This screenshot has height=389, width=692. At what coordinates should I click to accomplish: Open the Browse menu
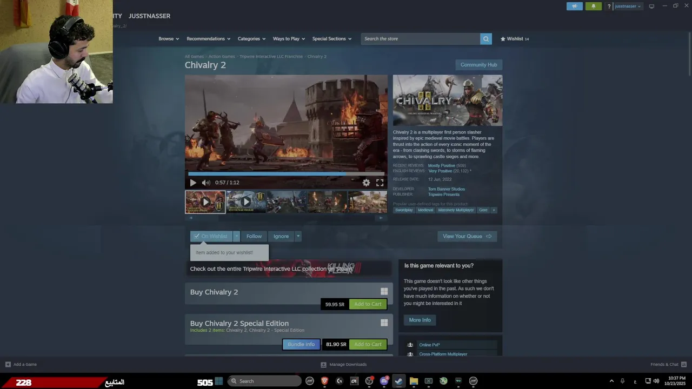pyautogui.click(x=168, y=39)
